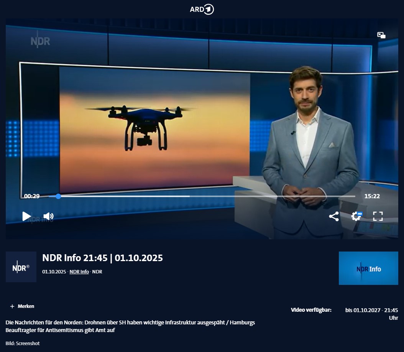Open the NDR channel logo tile

coord(21,267)
